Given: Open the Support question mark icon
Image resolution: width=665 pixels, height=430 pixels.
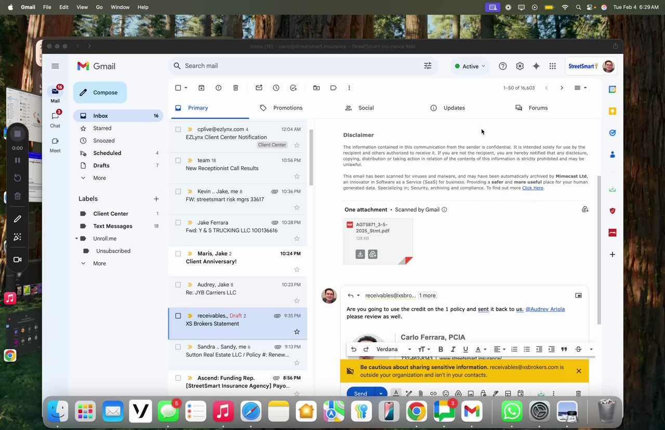Looking at the screenshot, I should (x=502, y=66).
